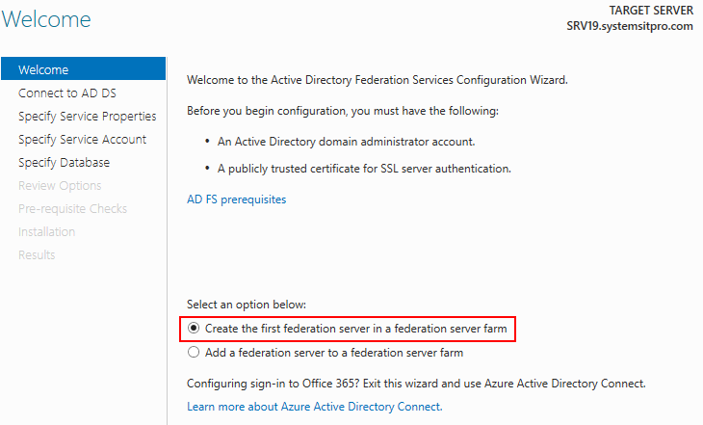Open Specify Service Properties step

87,116
